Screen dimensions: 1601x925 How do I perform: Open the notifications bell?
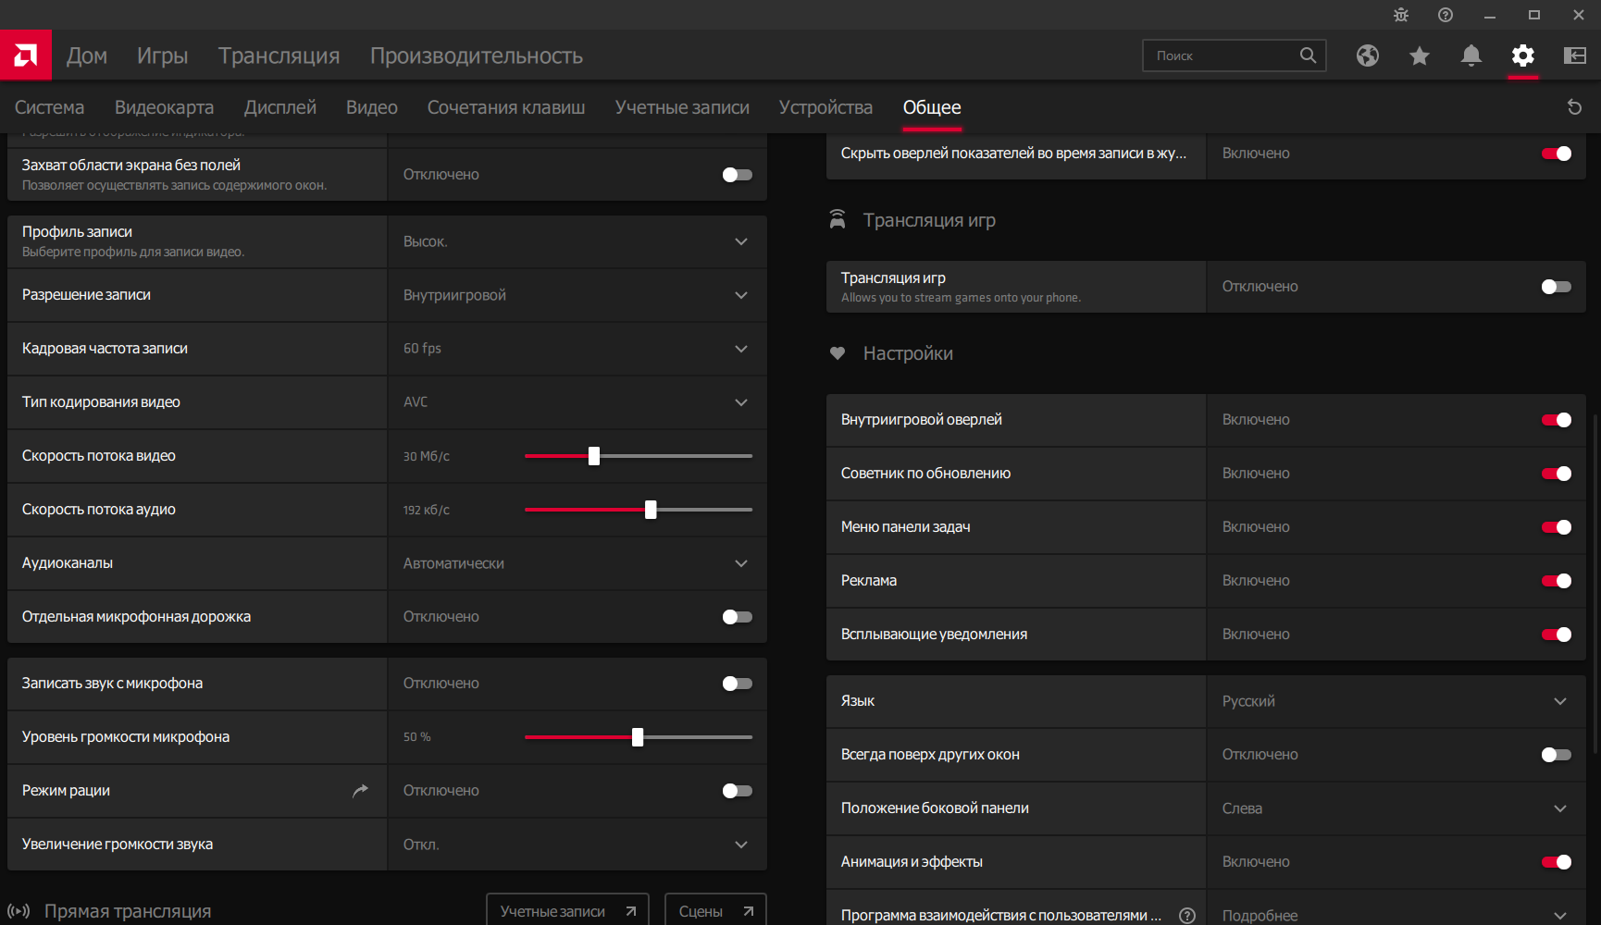pos(1471,55)
